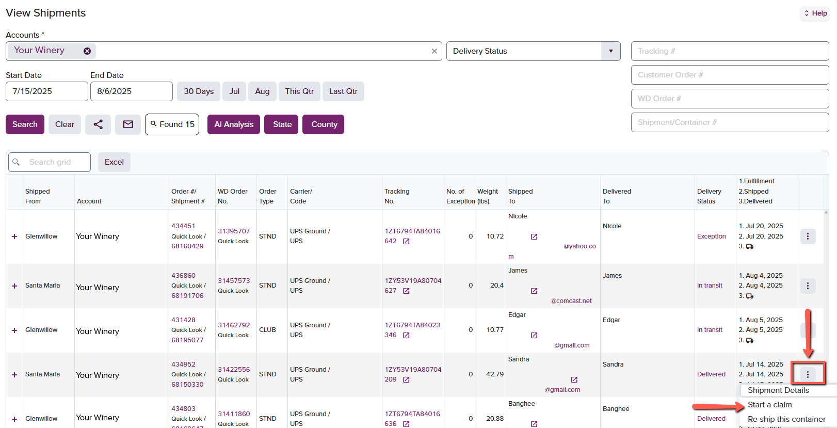Expand the row for order 431428
This screenshot has width=837, height=428.
14,330
